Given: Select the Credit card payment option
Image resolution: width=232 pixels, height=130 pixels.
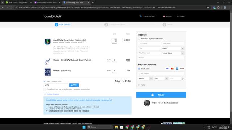Looking at the screenshot, I should [x=139, y=69].
